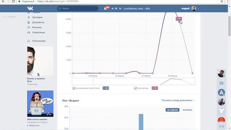Open the Мои гости и анализ link

pyautogui.click(x=37, y=119)
